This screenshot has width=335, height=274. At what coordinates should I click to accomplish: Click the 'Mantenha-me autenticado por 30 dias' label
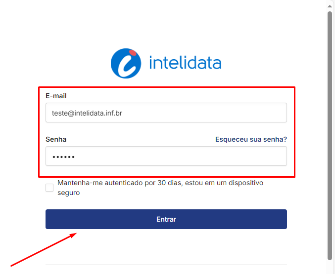(x=160, y=183)
